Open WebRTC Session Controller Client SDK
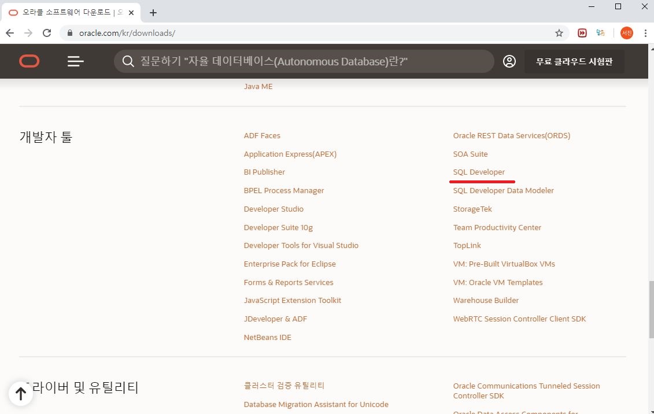Screen dimensions: 654x414 [x=519, y=319]
